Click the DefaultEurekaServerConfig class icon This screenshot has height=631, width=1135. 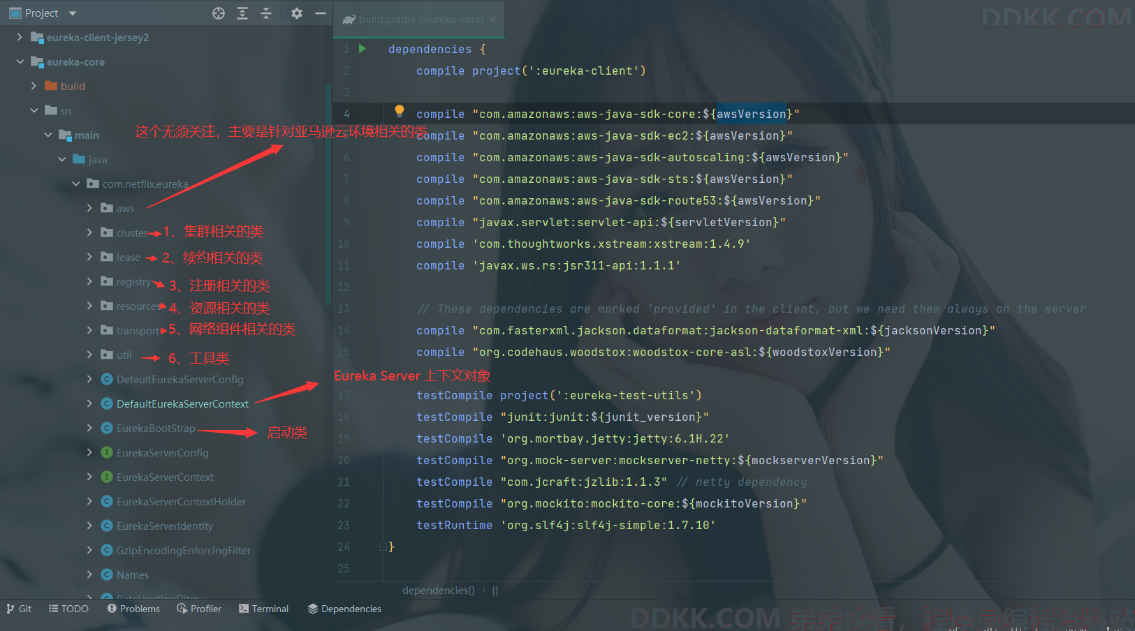[x=107, y=379]
